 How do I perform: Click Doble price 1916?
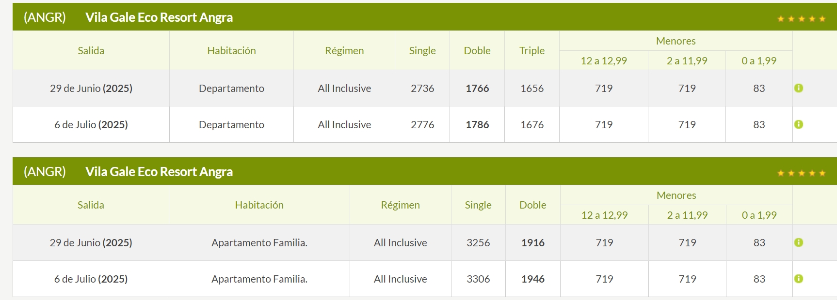[533, 242]
